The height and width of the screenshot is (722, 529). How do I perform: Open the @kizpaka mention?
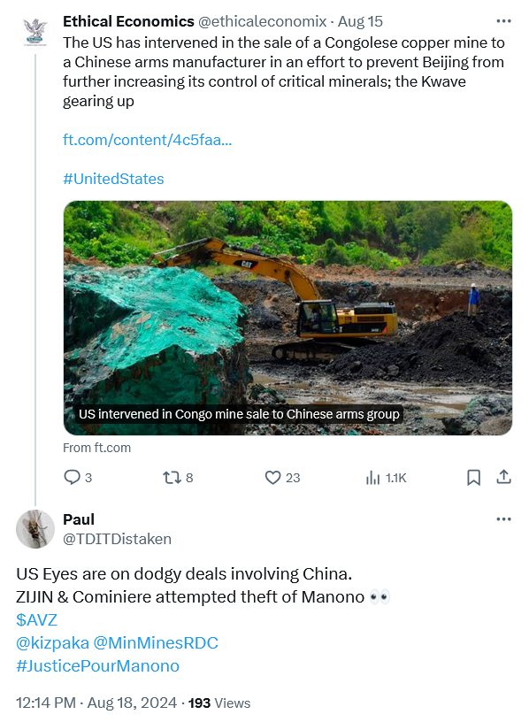pos(52,642)
